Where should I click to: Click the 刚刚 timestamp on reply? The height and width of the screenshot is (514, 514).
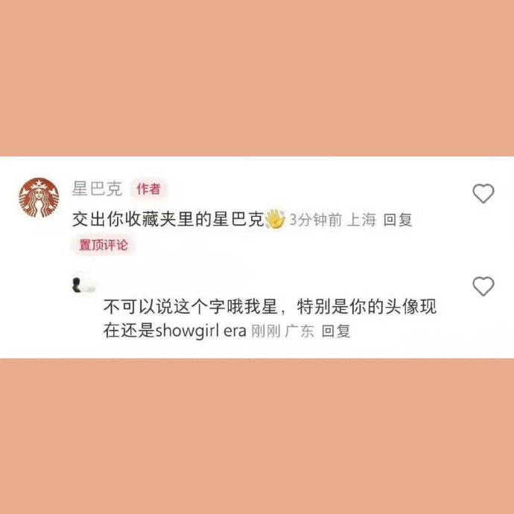tap(266, 331)
